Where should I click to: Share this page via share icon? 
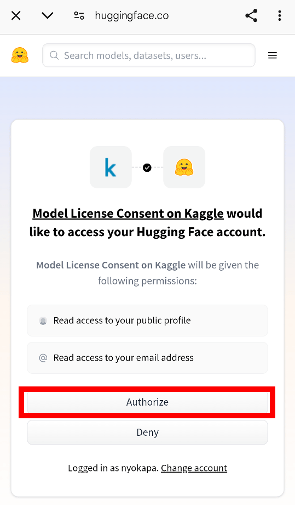click(x=251, y=15)
